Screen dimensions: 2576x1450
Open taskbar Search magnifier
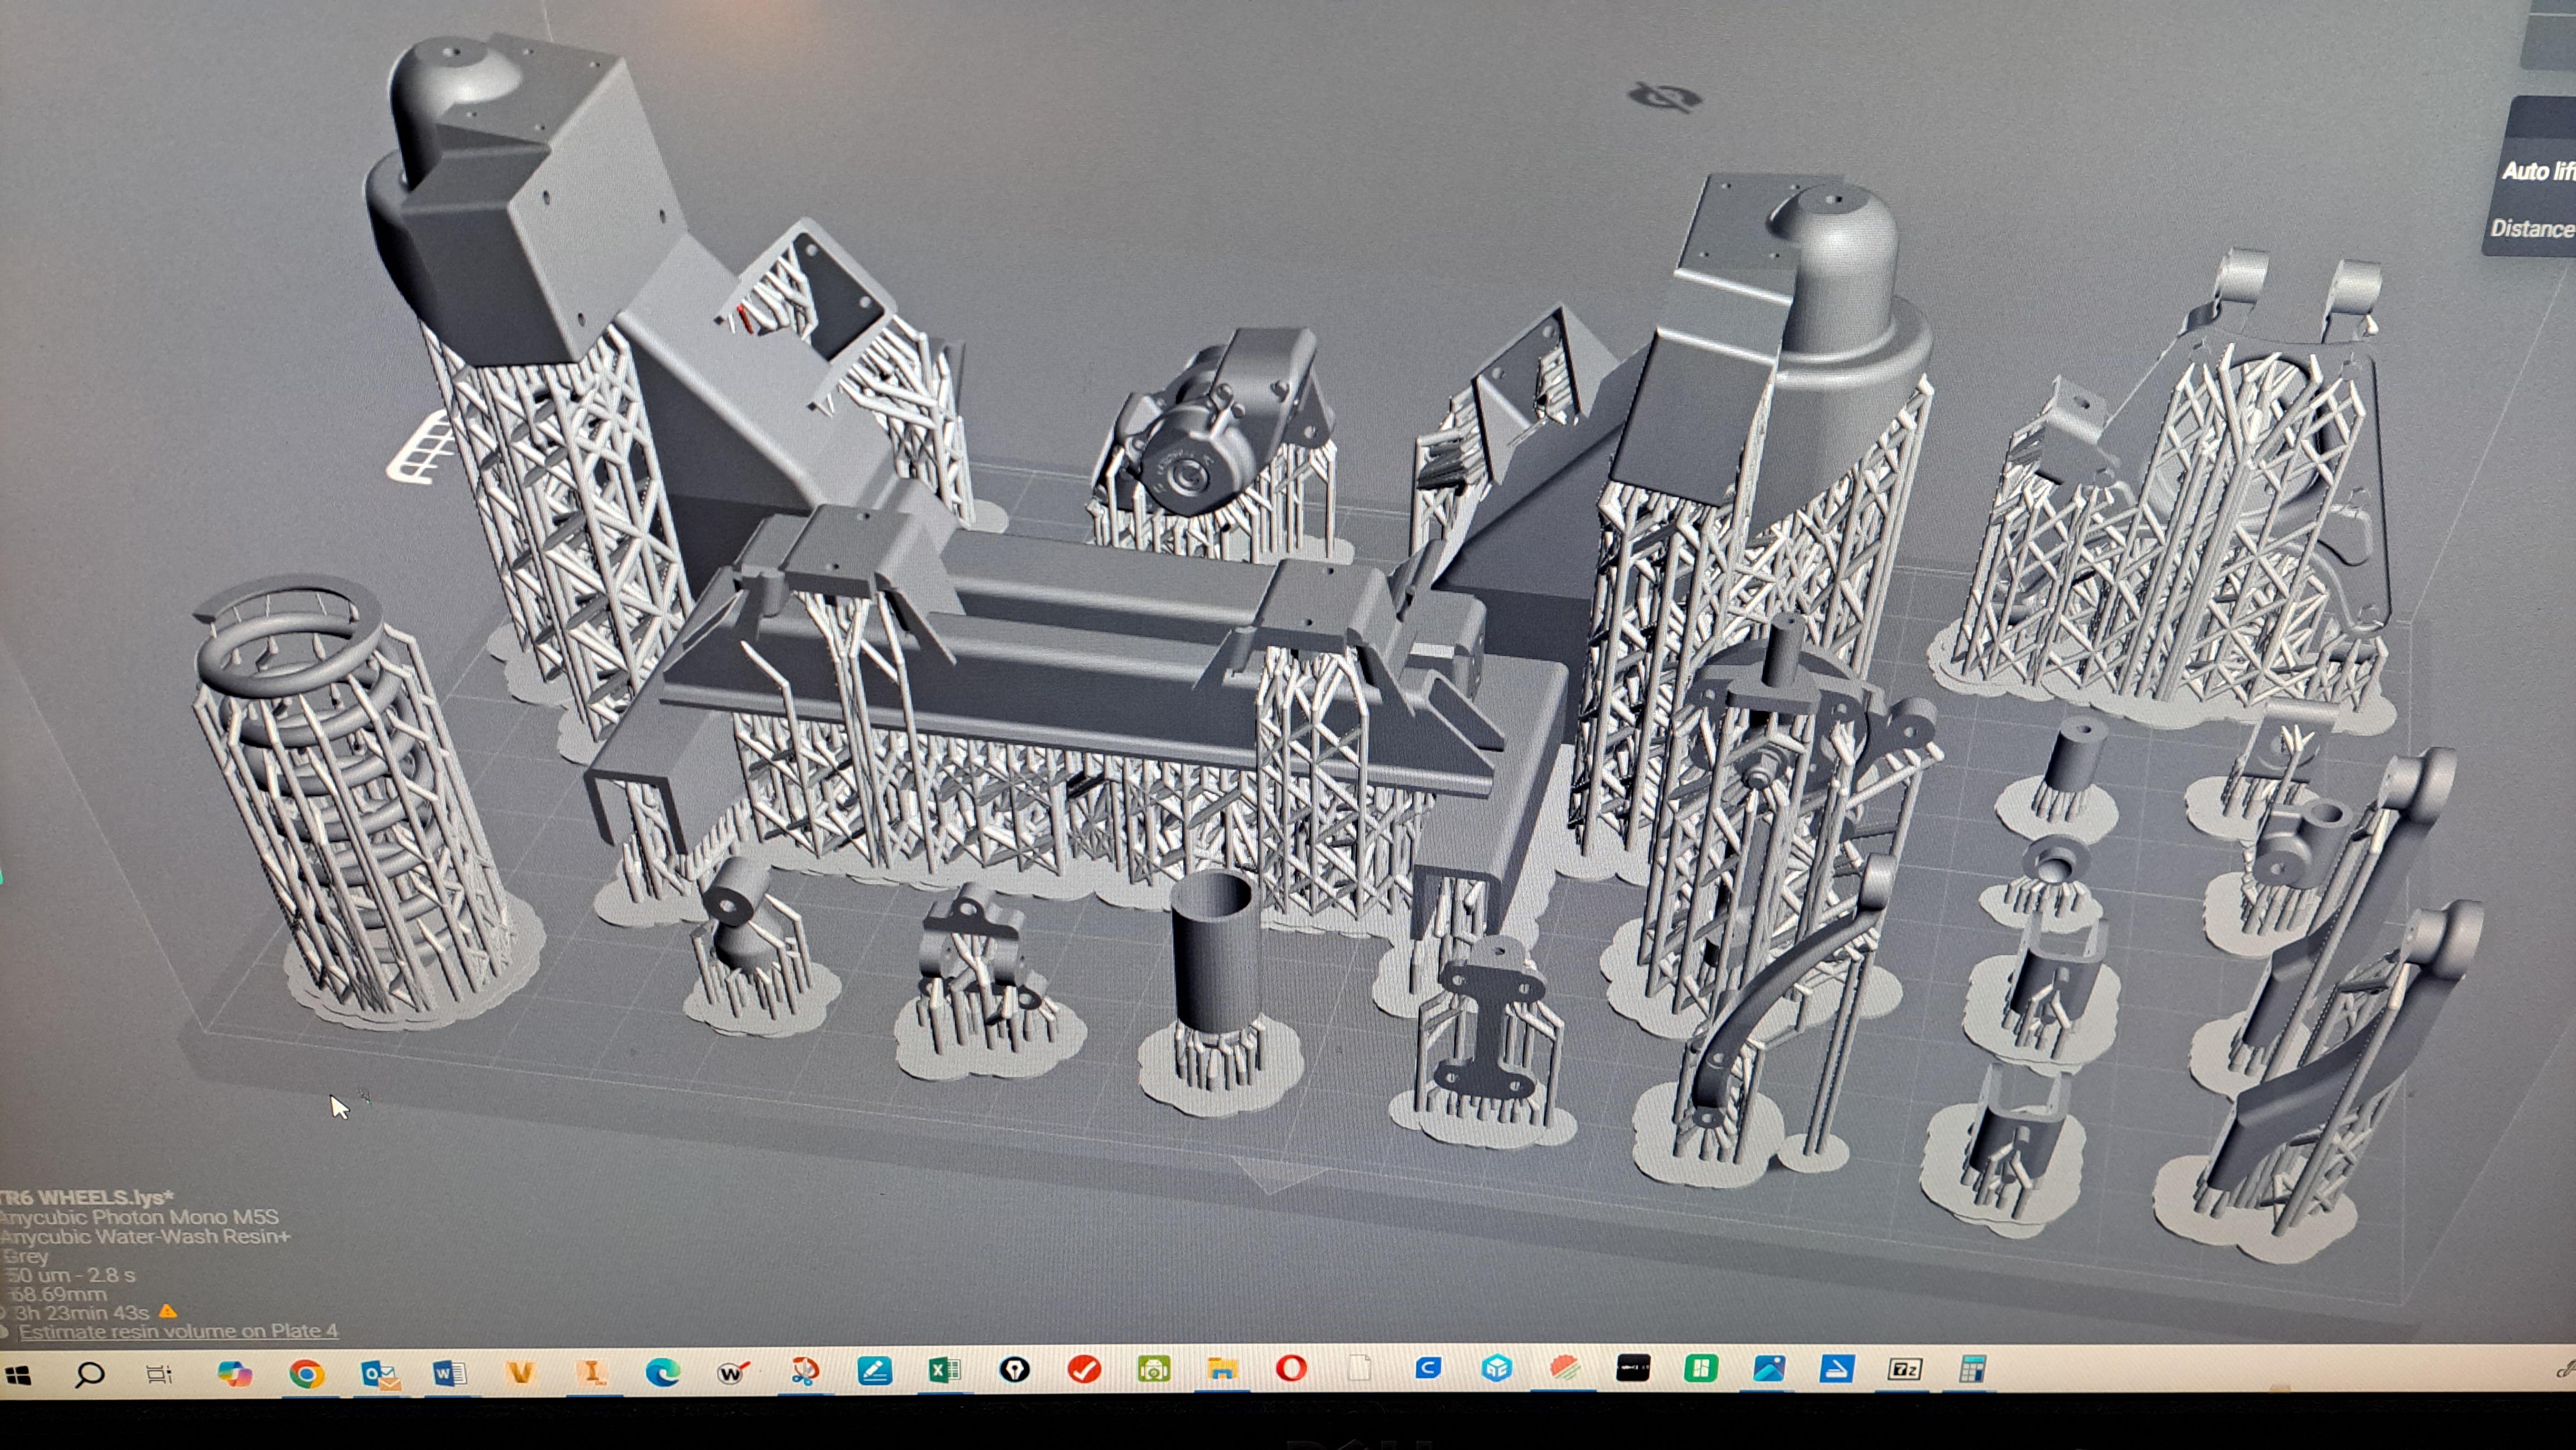coord(89,1374)
